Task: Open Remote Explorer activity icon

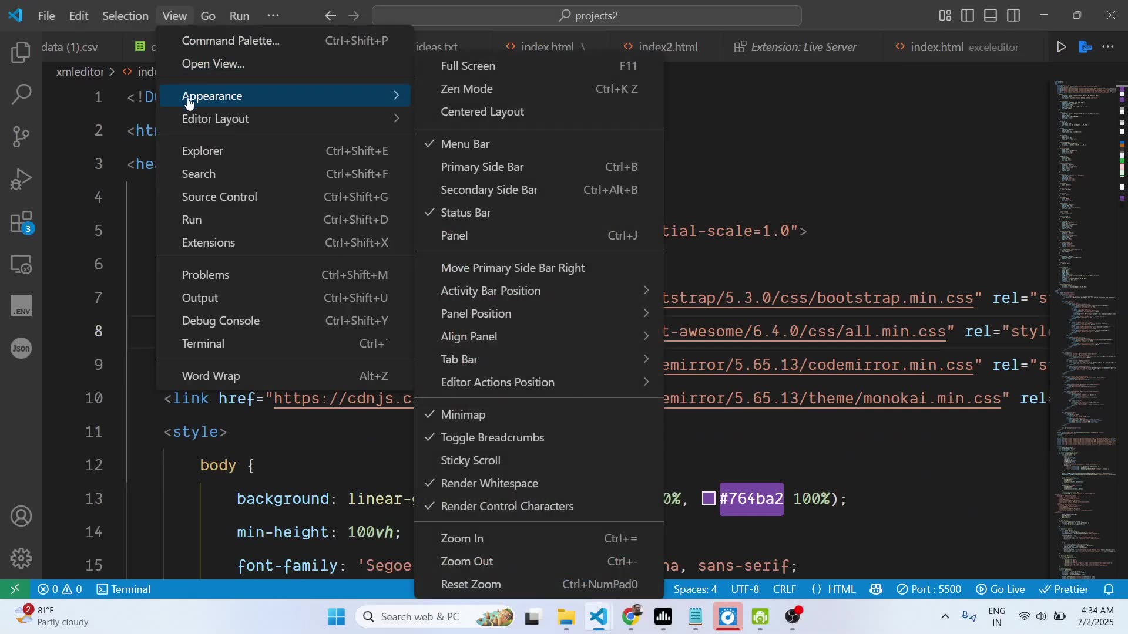Action: (x=21, y=265)
